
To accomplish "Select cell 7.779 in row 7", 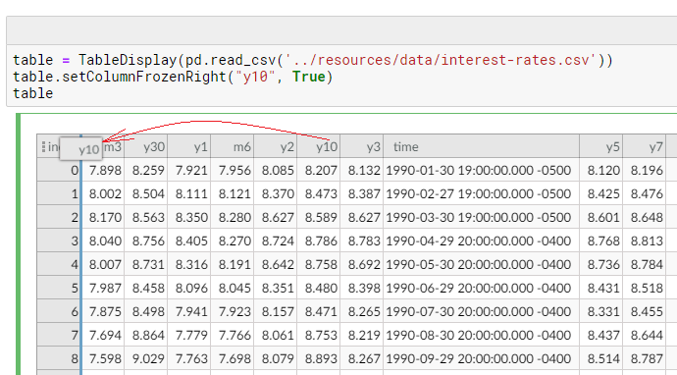I will point(189,335).
